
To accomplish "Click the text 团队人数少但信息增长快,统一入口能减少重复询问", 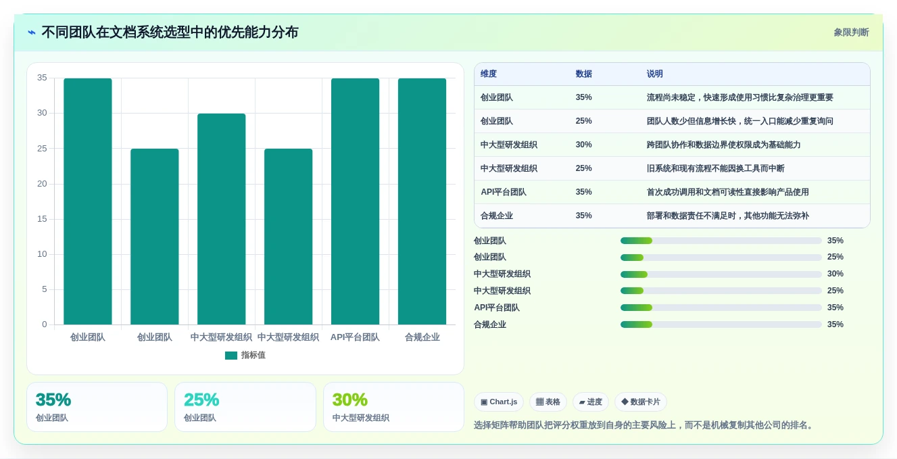I will (740, 121).
